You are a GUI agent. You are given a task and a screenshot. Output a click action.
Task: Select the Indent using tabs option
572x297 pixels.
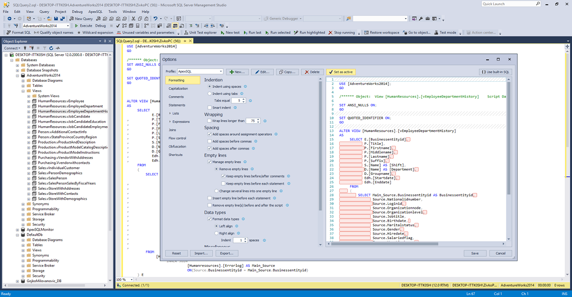(209, 94)
